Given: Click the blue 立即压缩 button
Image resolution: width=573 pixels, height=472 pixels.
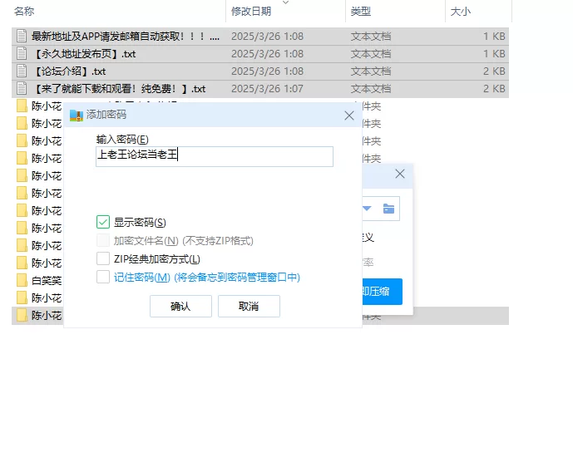Looking at the screenshot, I should coord(382,291).
